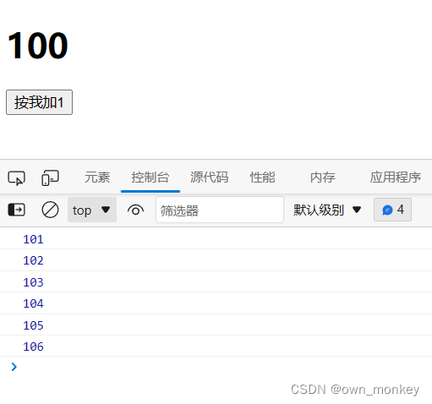The height and width of the screenshot is (404, 432).
Task: Toggle live expression eye icon
Action: [135, 210]
